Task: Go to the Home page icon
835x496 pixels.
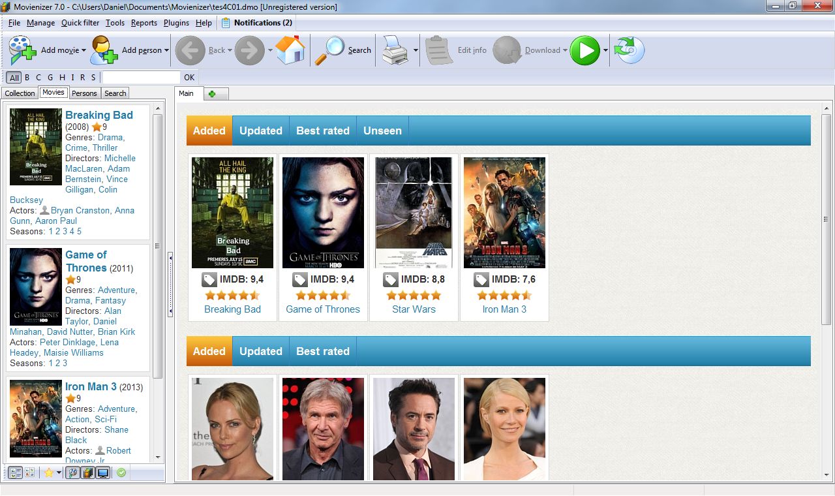Action: tap(290, 50)
